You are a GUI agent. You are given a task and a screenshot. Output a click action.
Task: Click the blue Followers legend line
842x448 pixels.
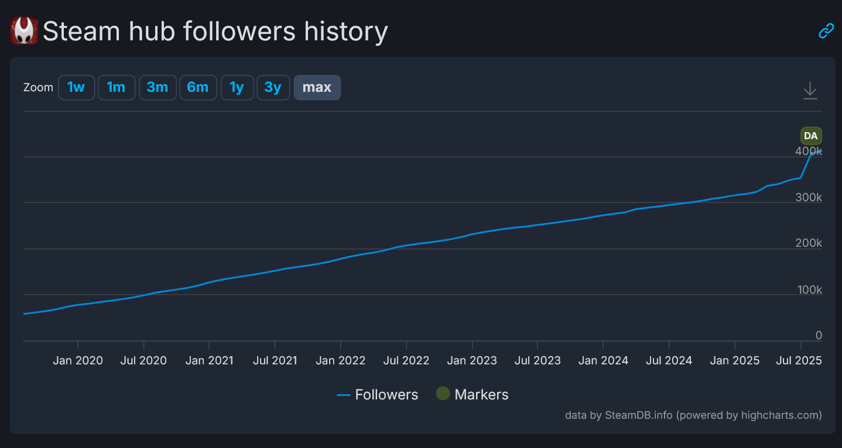pos(344,395)
